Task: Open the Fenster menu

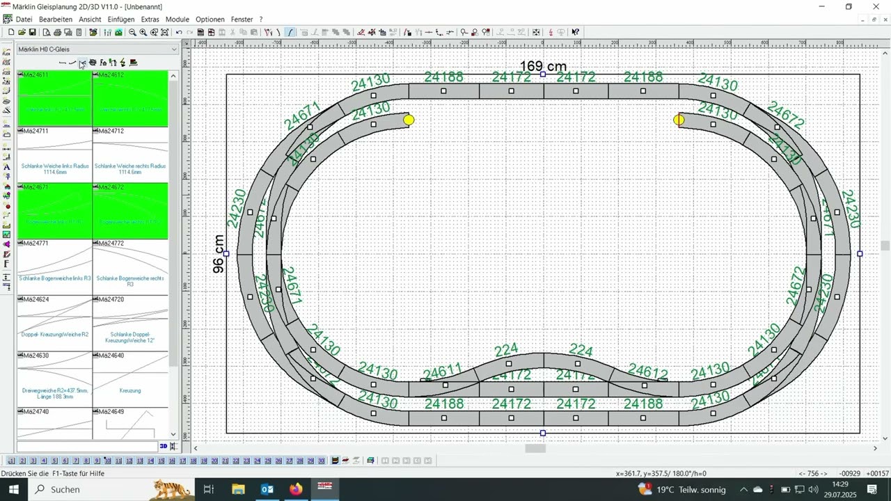Action: pos(242,19)
